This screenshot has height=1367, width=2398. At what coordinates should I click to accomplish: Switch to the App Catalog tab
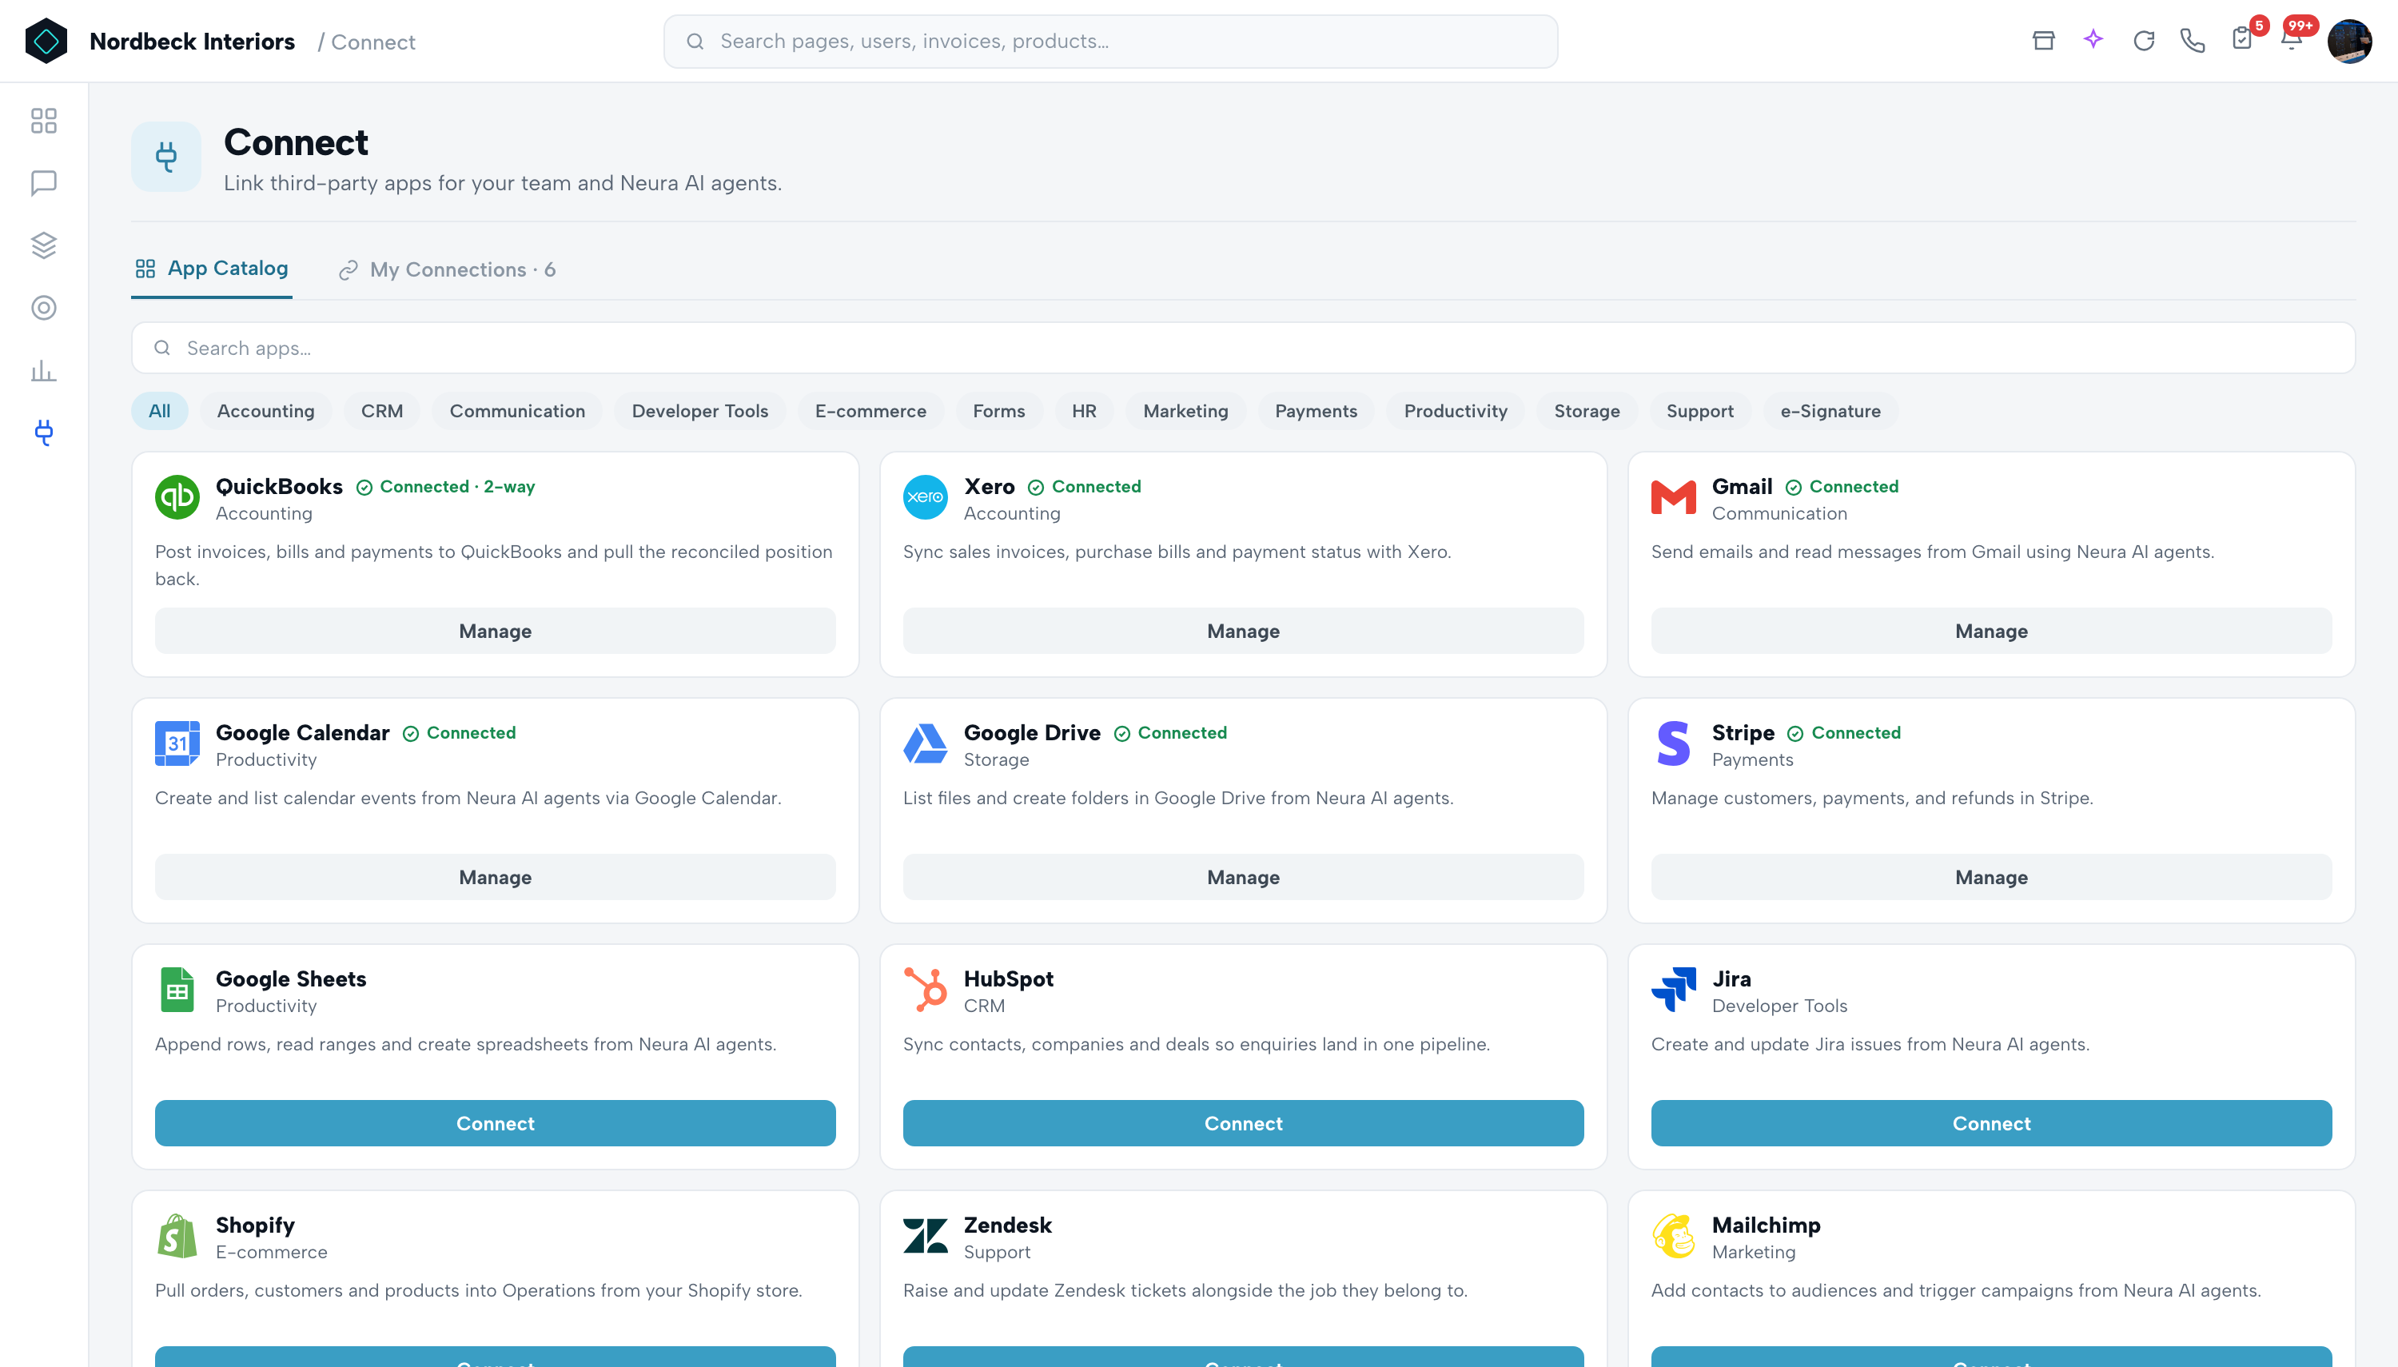tap(212, 269)
